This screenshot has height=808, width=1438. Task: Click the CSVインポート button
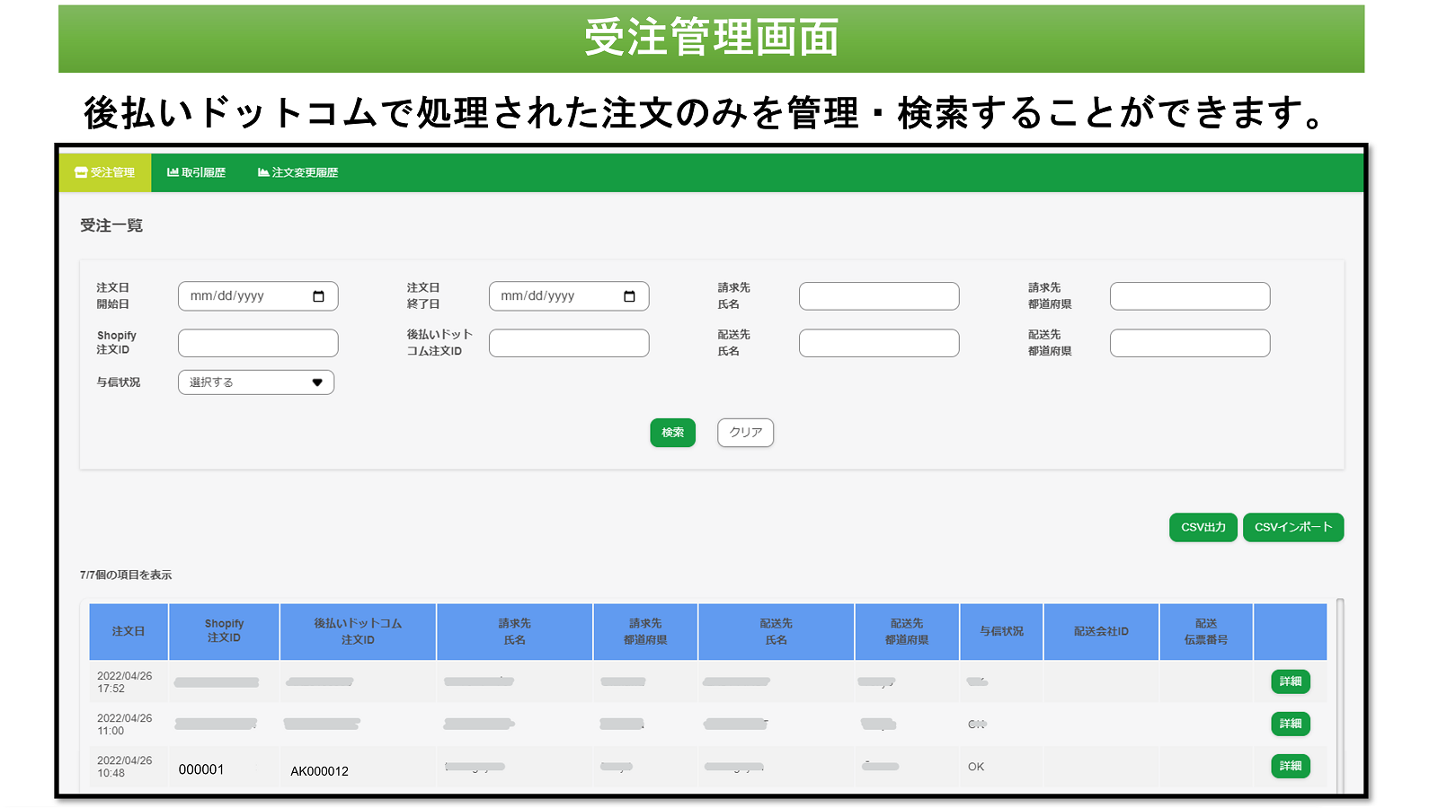click(x=1293, y=527)
